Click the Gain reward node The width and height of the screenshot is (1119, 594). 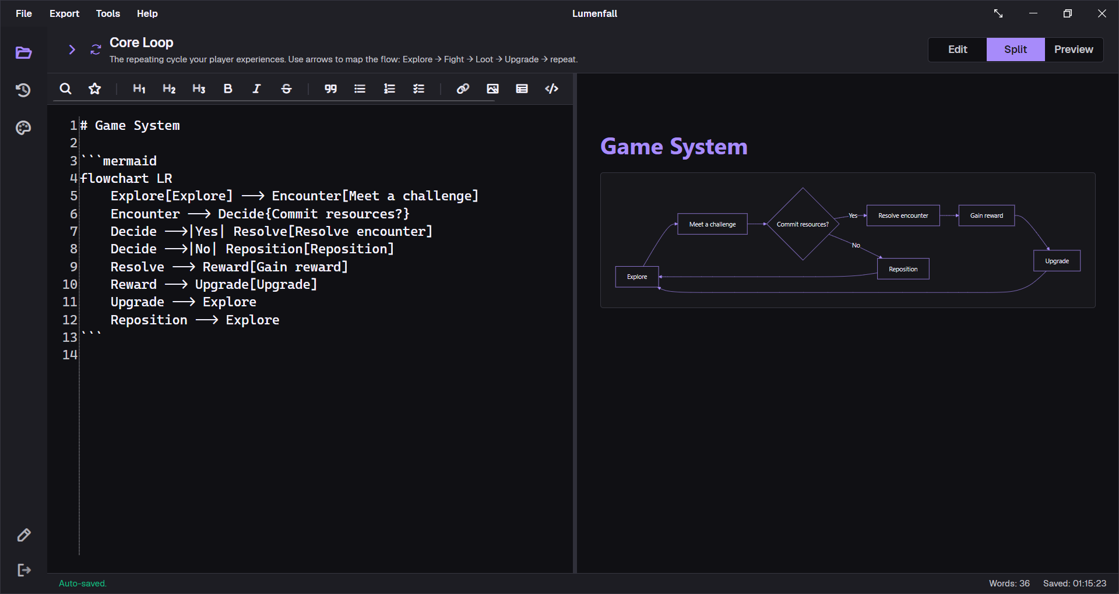point(987,215)
